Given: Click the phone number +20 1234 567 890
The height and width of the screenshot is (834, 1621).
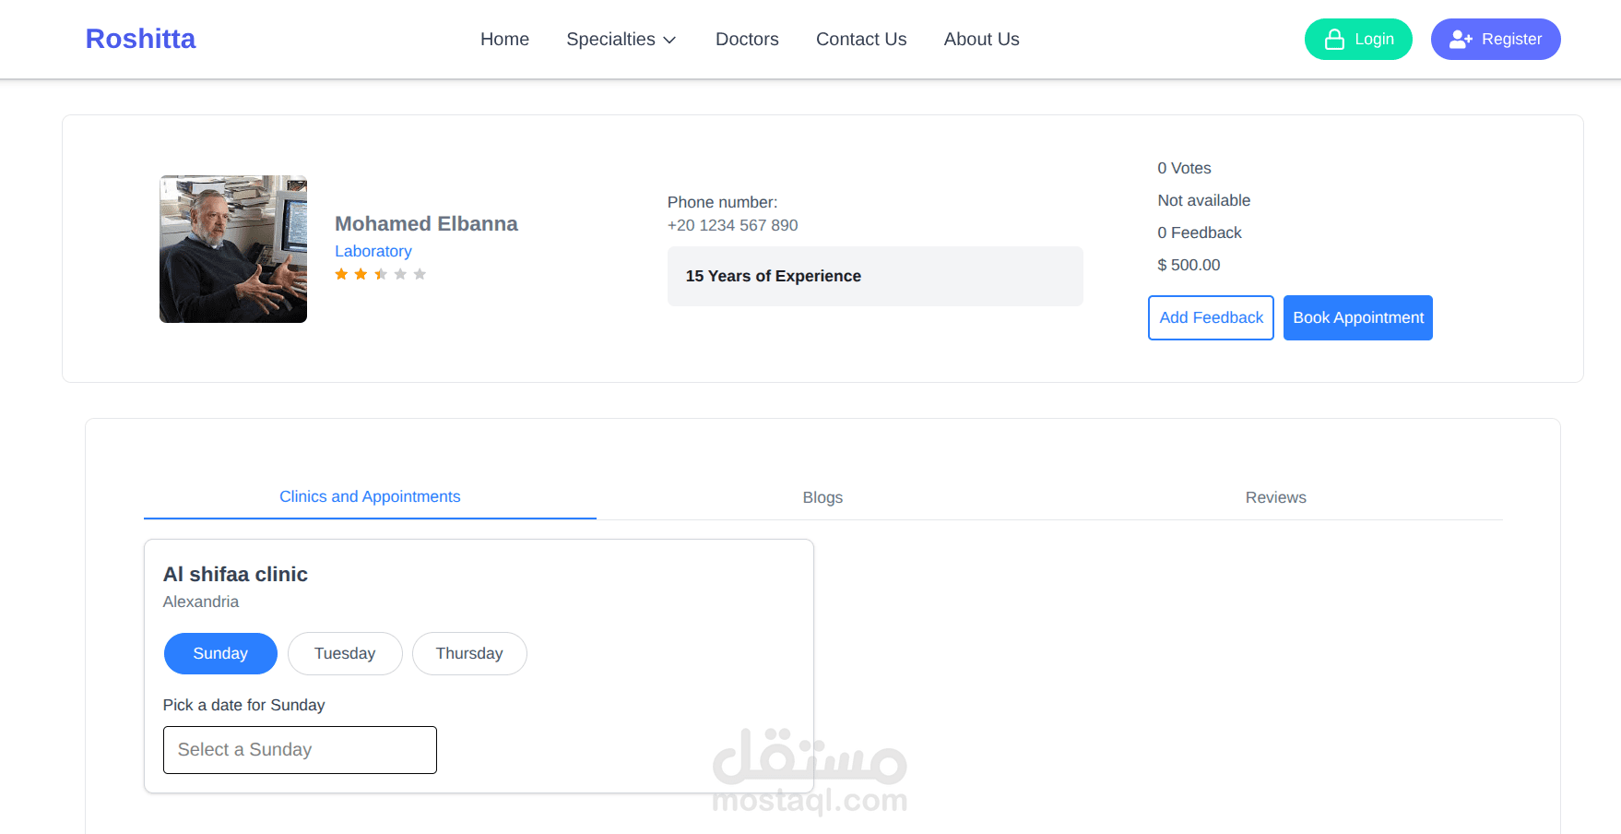Looking at the screenshot, I should point(732,225).
